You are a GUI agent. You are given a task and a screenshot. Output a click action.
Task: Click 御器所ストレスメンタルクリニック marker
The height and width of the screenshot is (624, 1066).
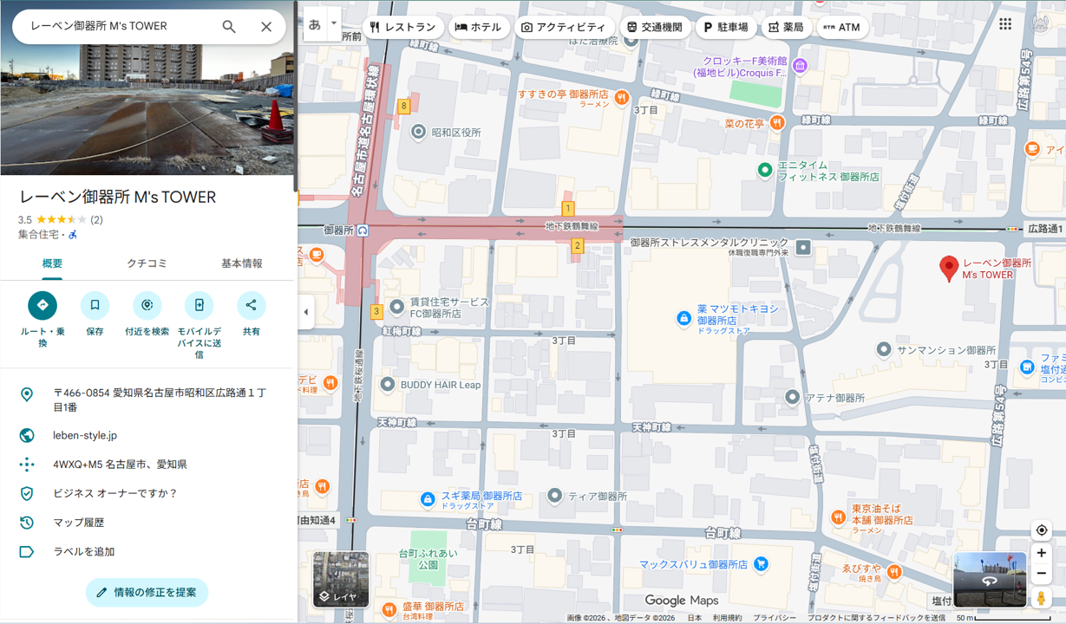(x=803, y=248)
